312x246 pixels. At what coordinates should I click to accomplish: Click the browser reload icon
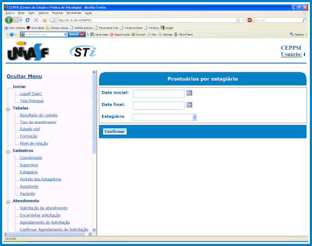point(28,20)
